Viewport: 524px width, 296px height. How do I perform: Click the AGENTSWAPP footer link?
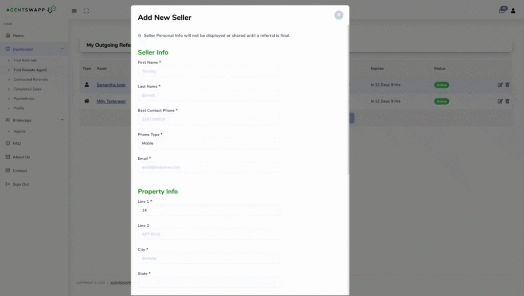[120, 283]
